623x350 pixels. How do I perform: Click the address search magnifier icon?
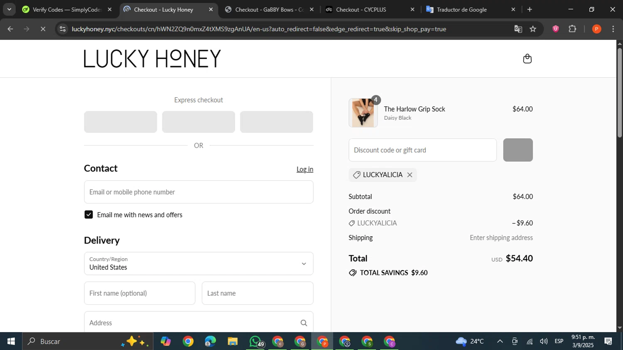tap(304, 323)
